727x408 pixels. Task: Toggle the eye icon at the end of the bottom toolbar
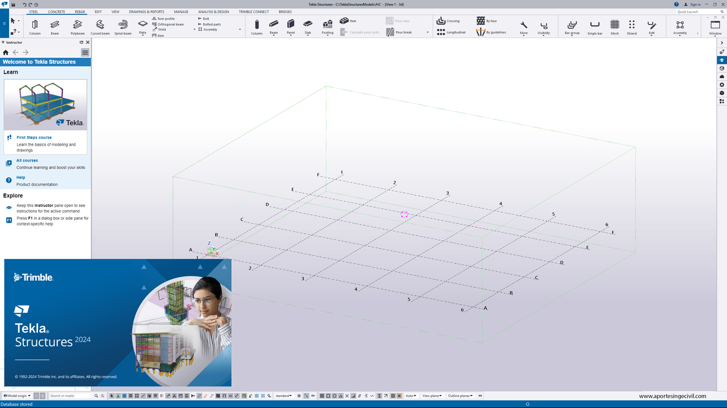point(481,396)
